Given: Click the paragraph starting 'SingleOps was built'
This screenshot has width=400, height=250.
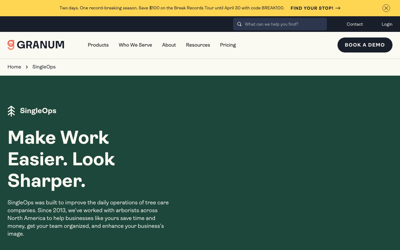Looking at the screenshot, I should (x=88, y=218).
